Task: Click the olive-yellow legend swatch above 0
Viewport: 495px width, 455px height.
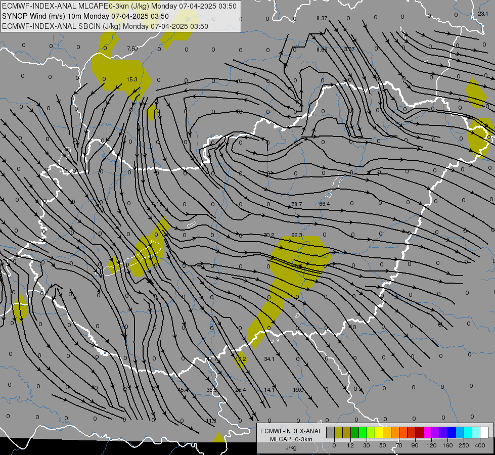Action: (x=338, y=432)
